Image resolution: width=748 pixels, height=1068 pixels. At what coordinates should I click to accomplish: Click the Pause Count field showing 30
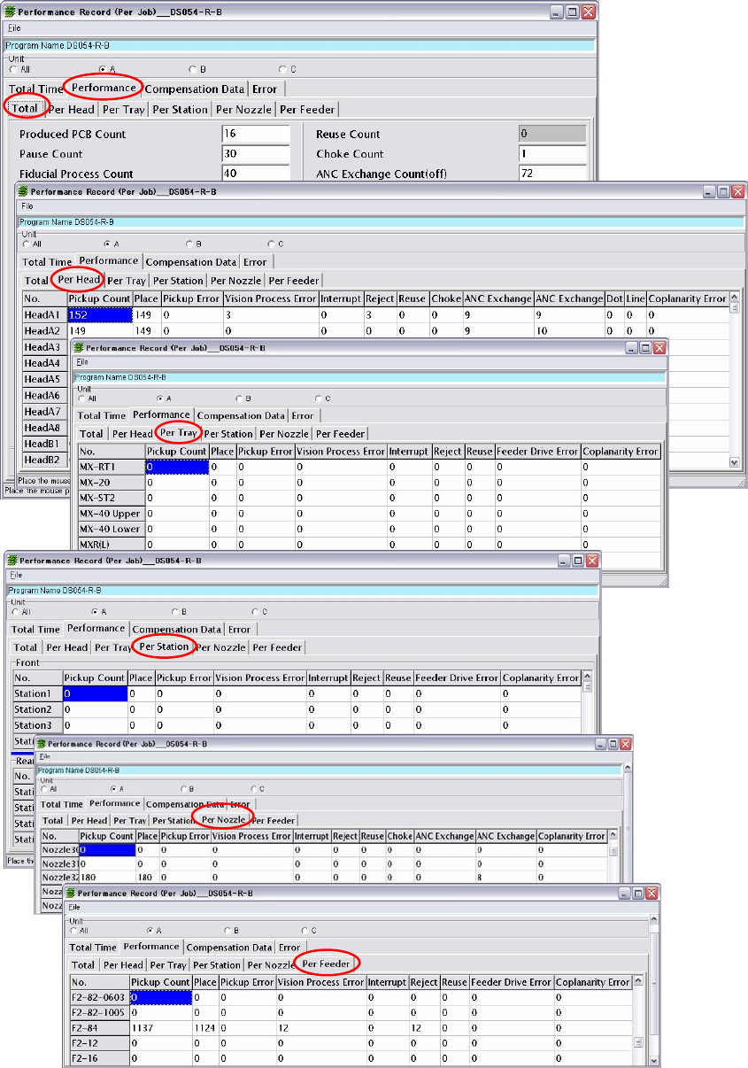pyautogui.click(x=256, y=154)
